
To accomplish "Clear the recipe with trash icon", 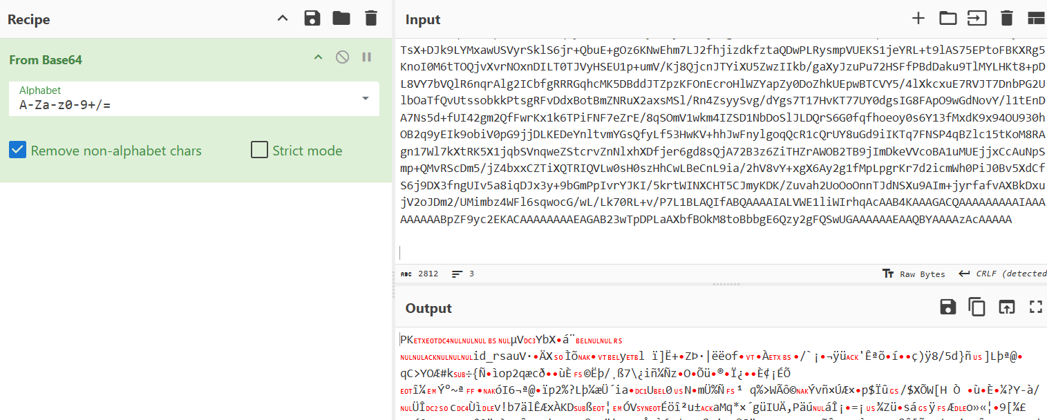I will pos(371,19).
